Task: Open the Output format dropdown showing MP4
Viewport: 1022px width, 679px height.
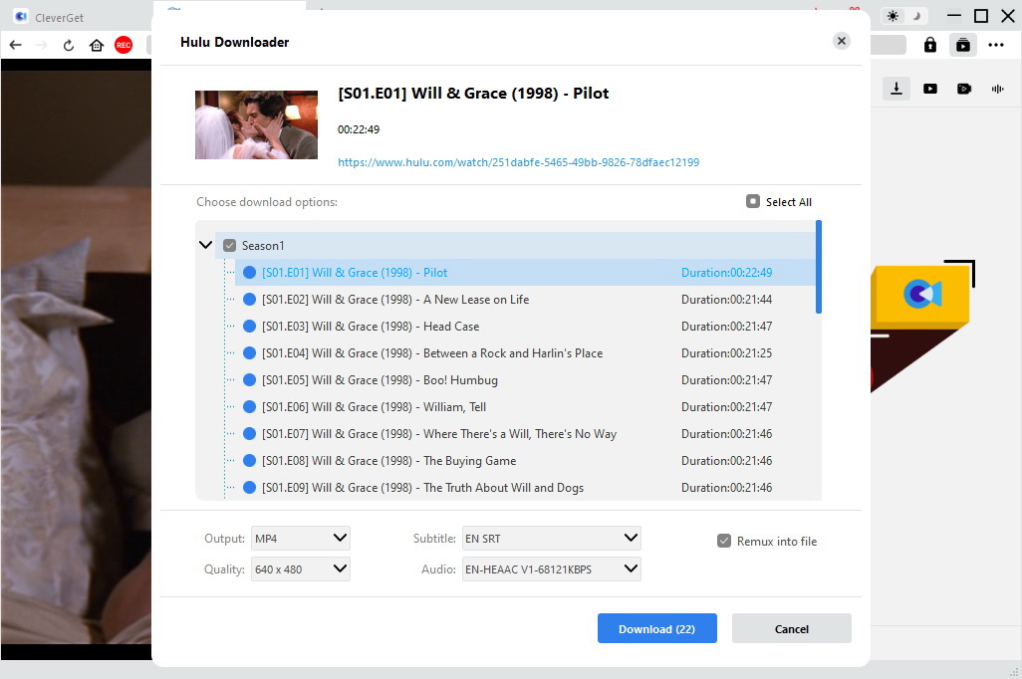Action: pos(300,538)
